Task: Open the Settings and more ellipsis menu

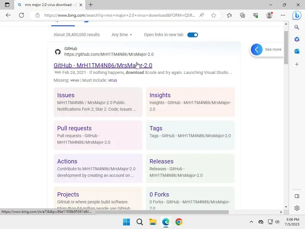Action: (x=283, y=15)
